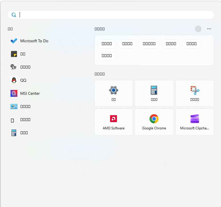Open Microsoft To Do from recent list
Viewport: 221px width, 207px height.
pos(29,41)
